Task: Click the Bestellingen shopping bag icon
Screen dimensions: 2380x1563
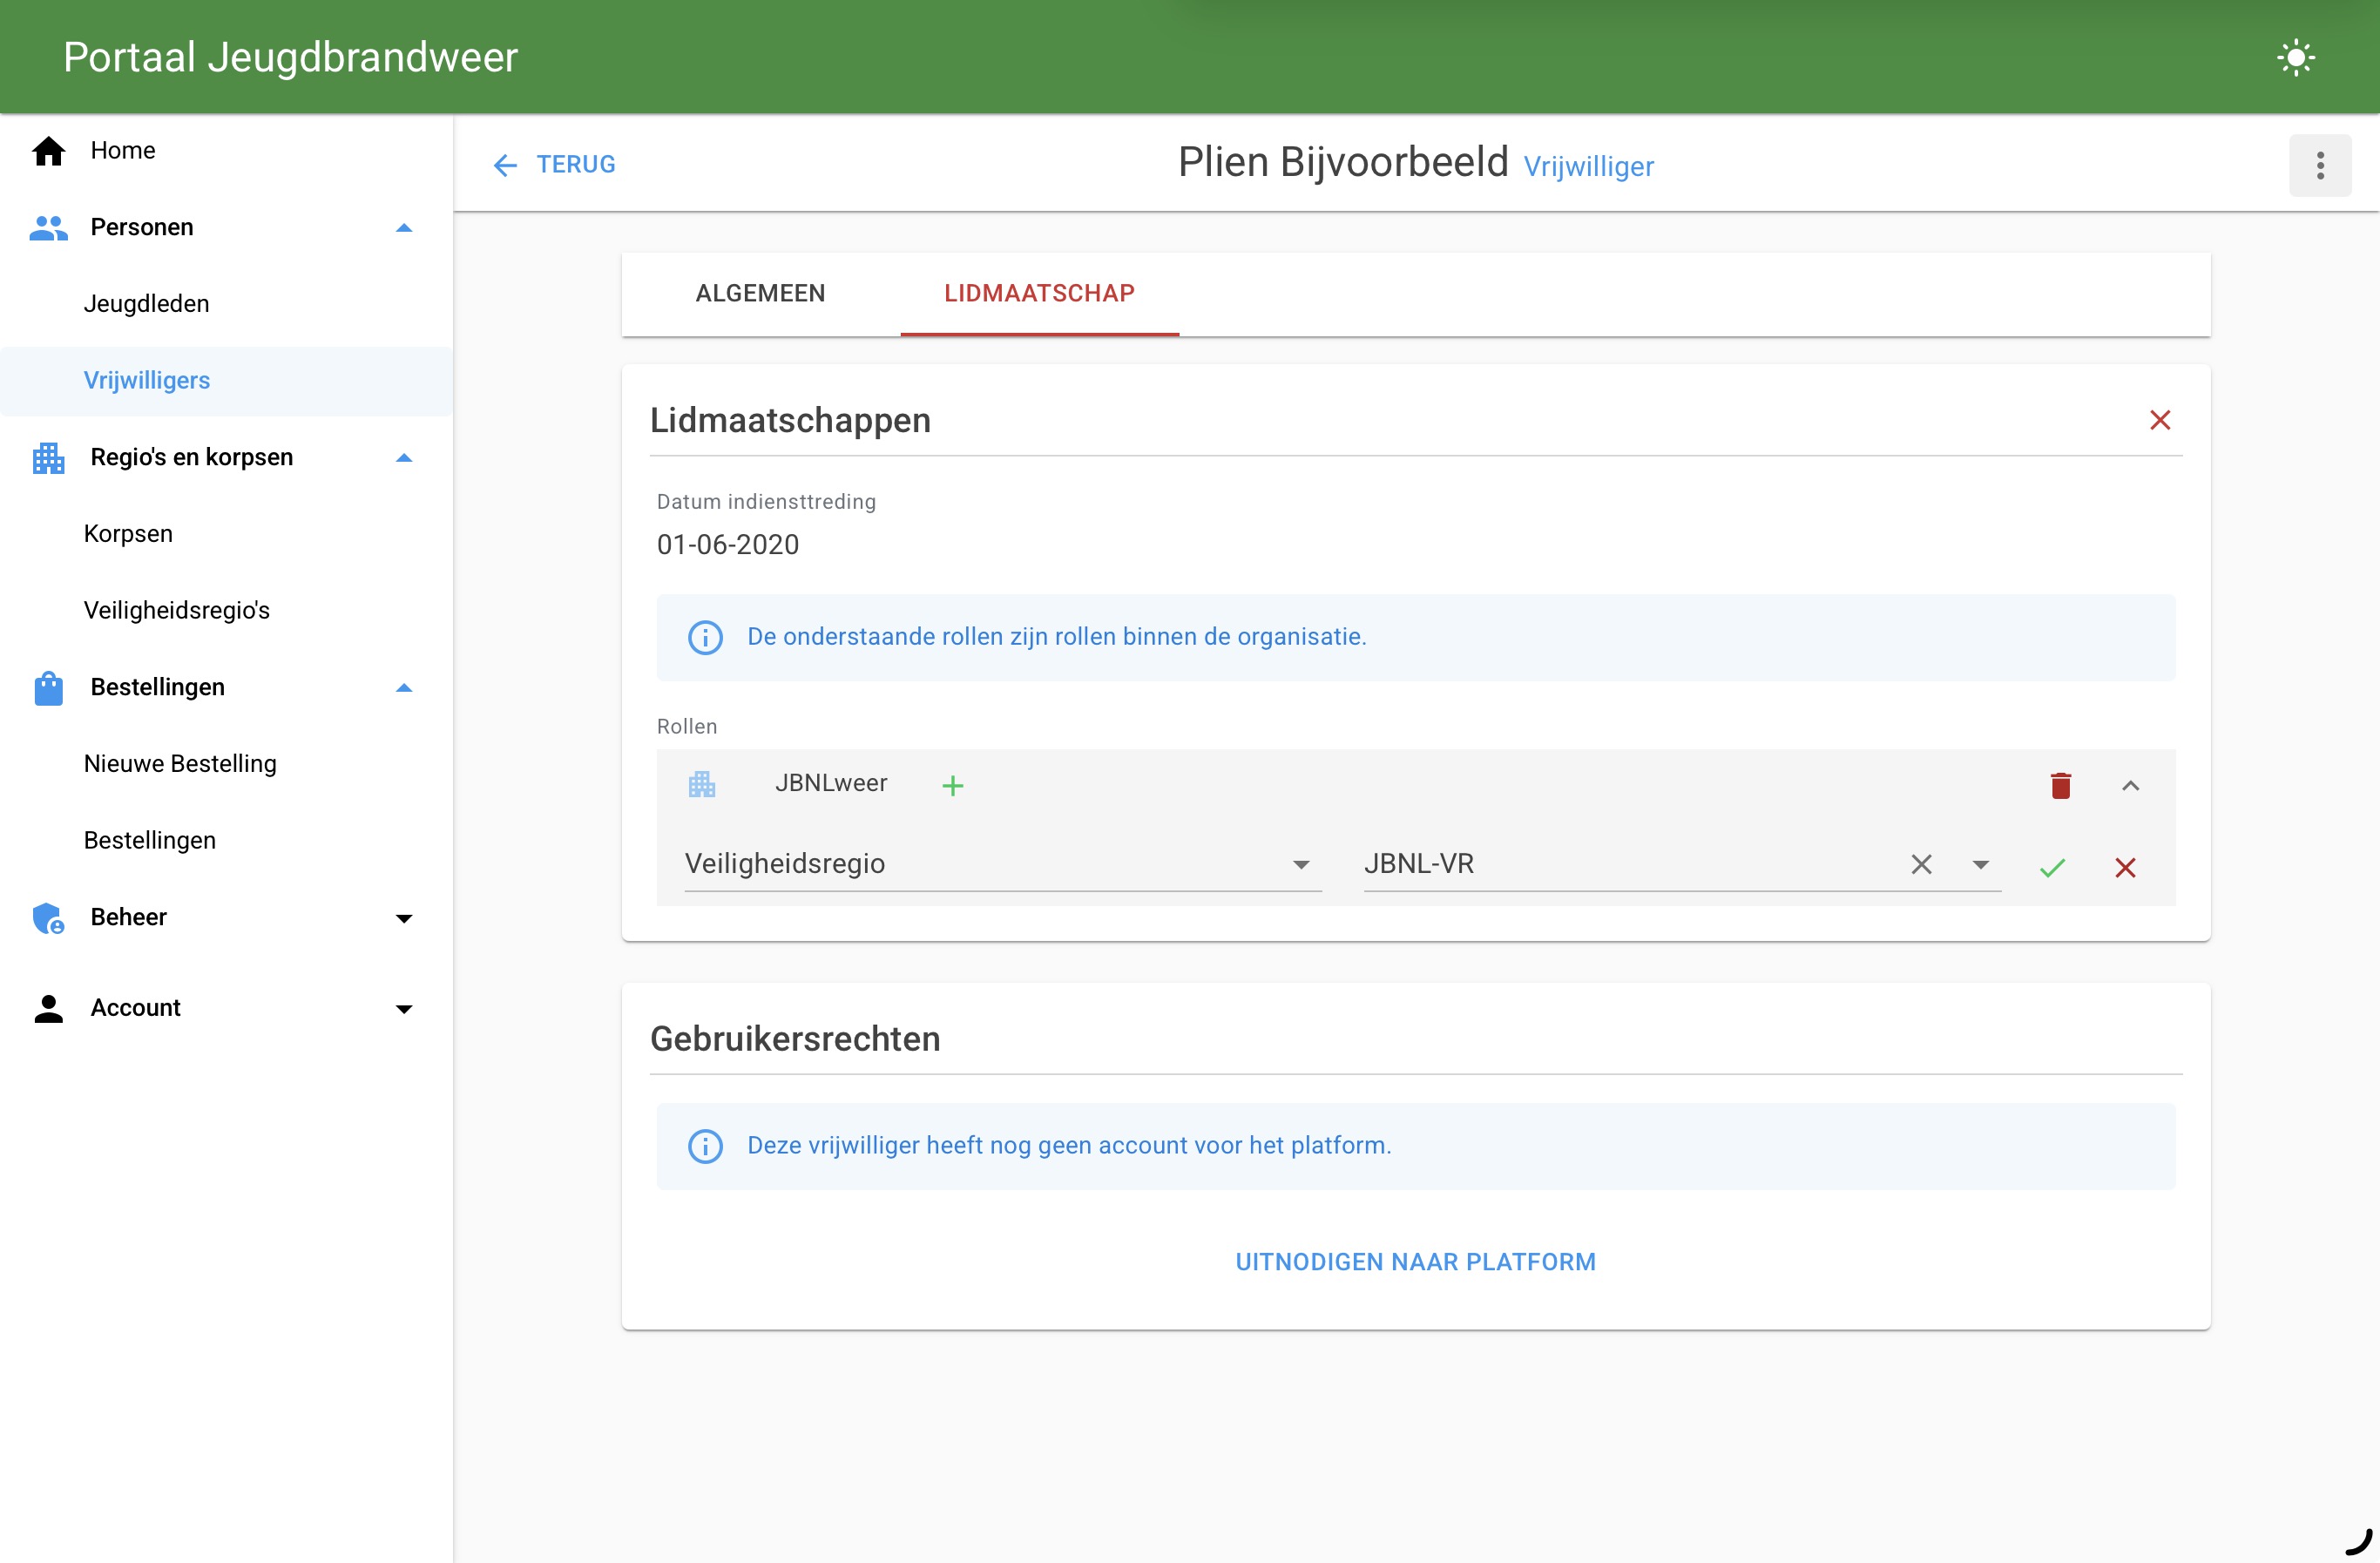Action: (48, 688)
